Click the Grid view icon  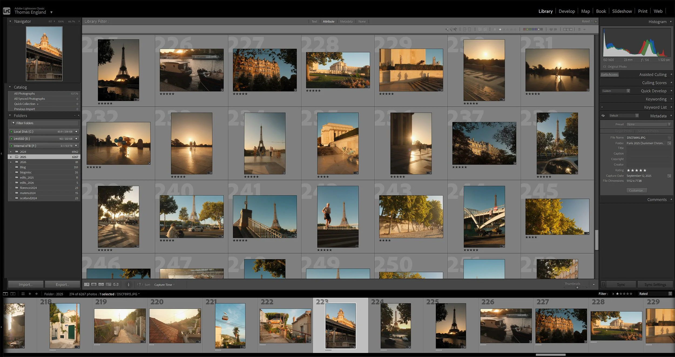point(86,284)
